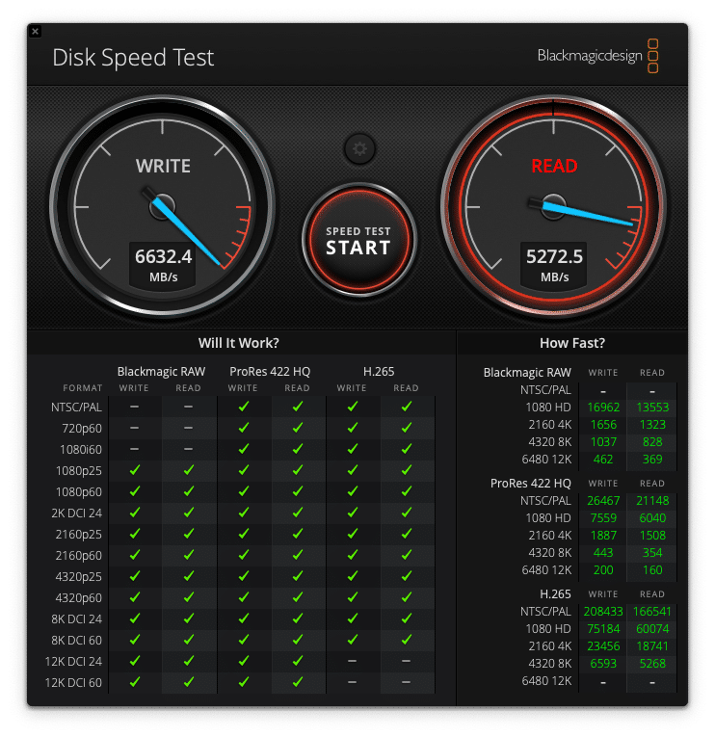Click Blackmagic RAW 4320 8K read value 828
The width and height of the screenshot is (715, 737).
pyautogui.click(x=652, y=442)
